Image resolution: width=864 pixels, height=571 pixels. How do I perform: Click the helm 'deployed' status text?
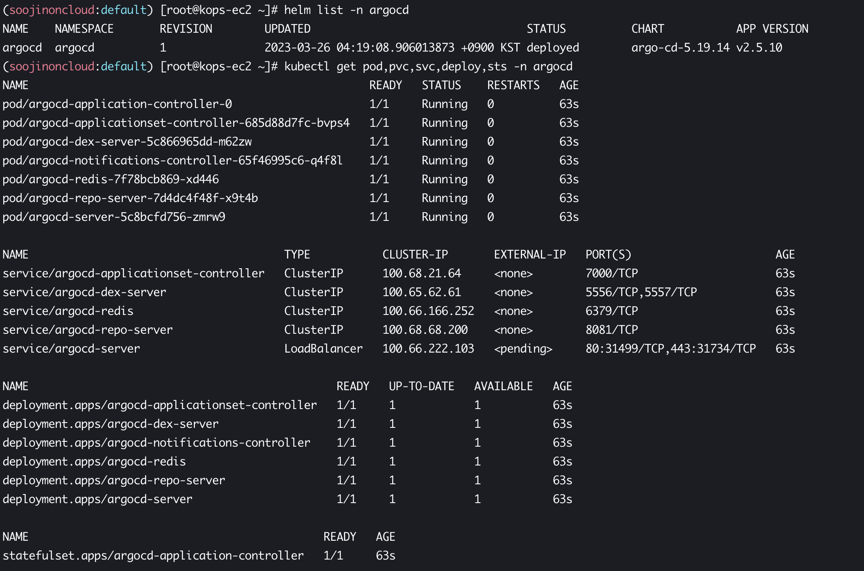pyautogui.click(x=552, y=47)
